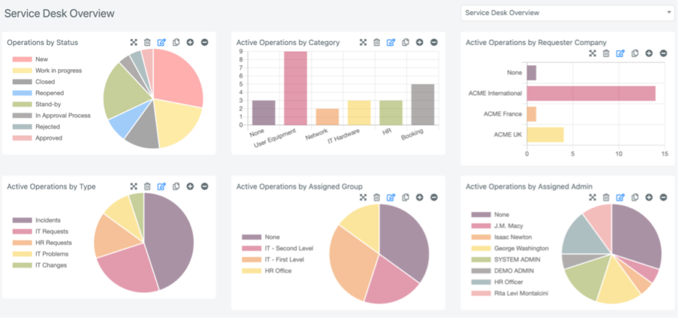Click Isaac Newton legend label
Screen dimensions: 679x320
point(513,237)
